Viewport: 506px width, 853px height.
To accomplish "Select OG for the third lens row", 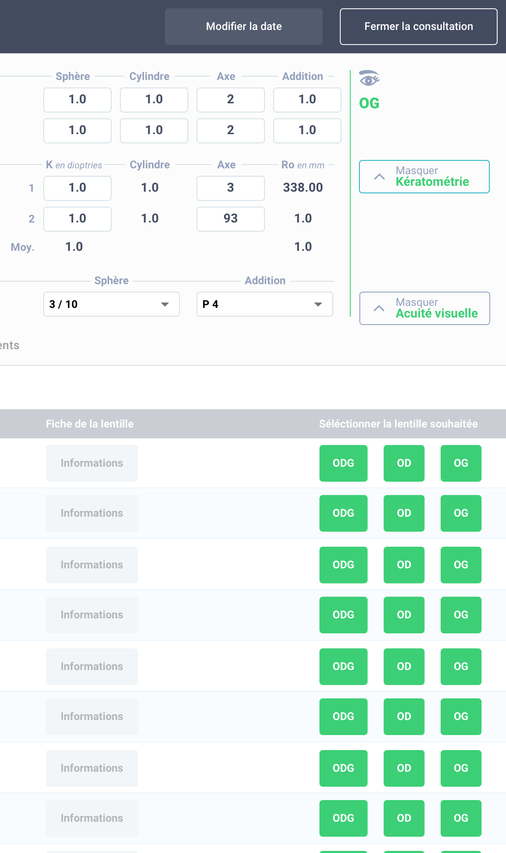I will [x=461, y=565].
